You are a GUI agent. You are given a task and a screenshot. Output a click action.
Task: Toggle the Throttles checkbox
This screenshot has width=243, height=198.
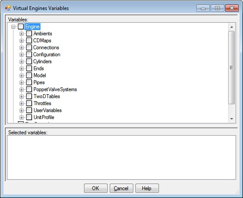click(x=29, y=103)
